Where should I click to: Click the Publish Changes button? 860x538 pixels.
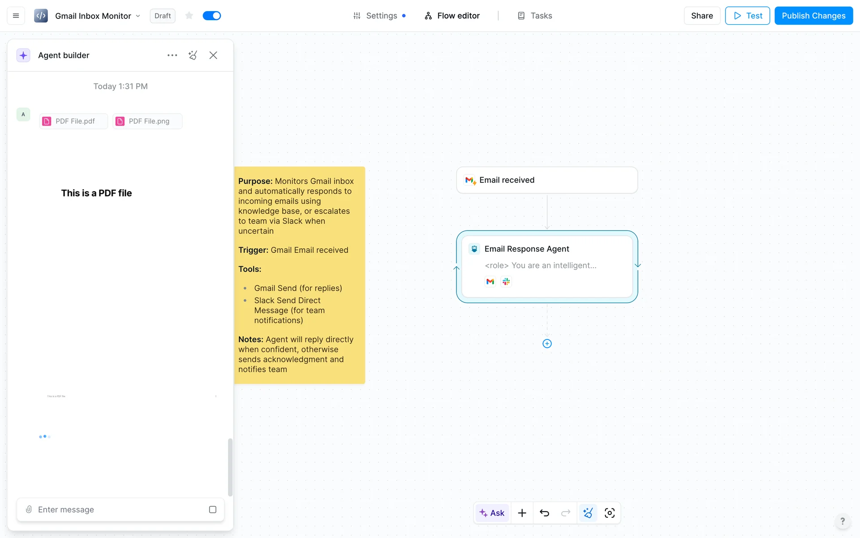coord(813,16)
